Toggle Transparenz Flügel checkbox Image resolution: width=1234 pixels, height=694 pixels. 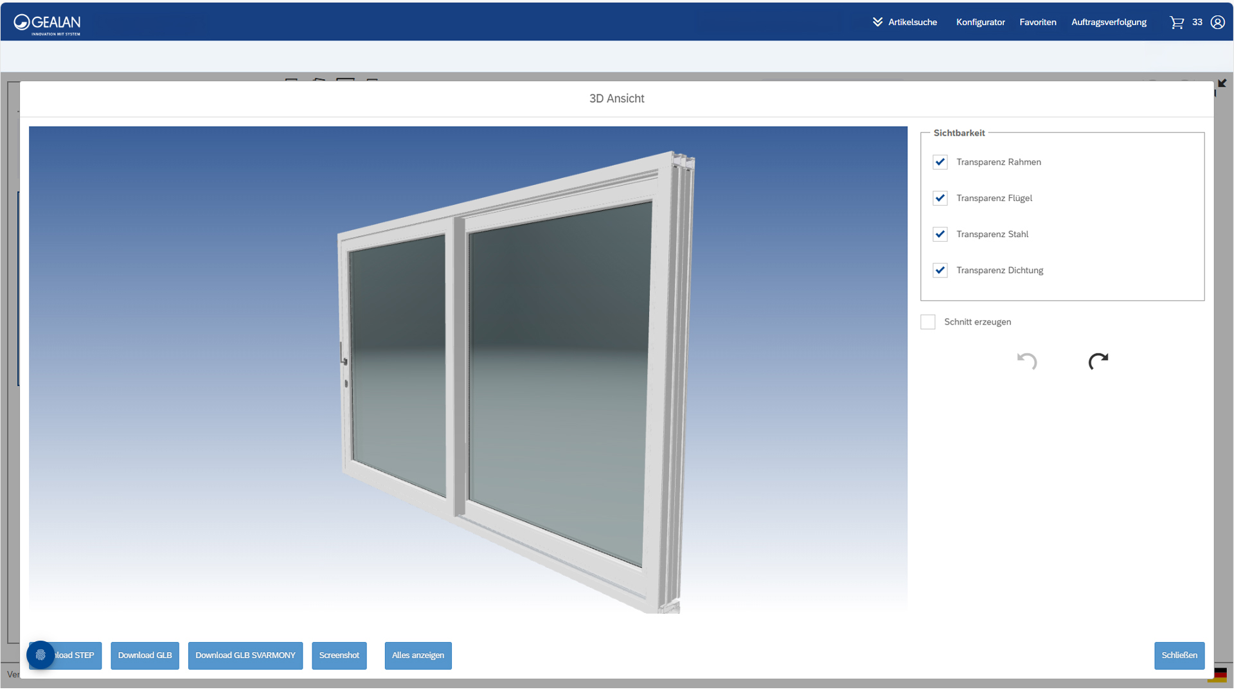940,198
